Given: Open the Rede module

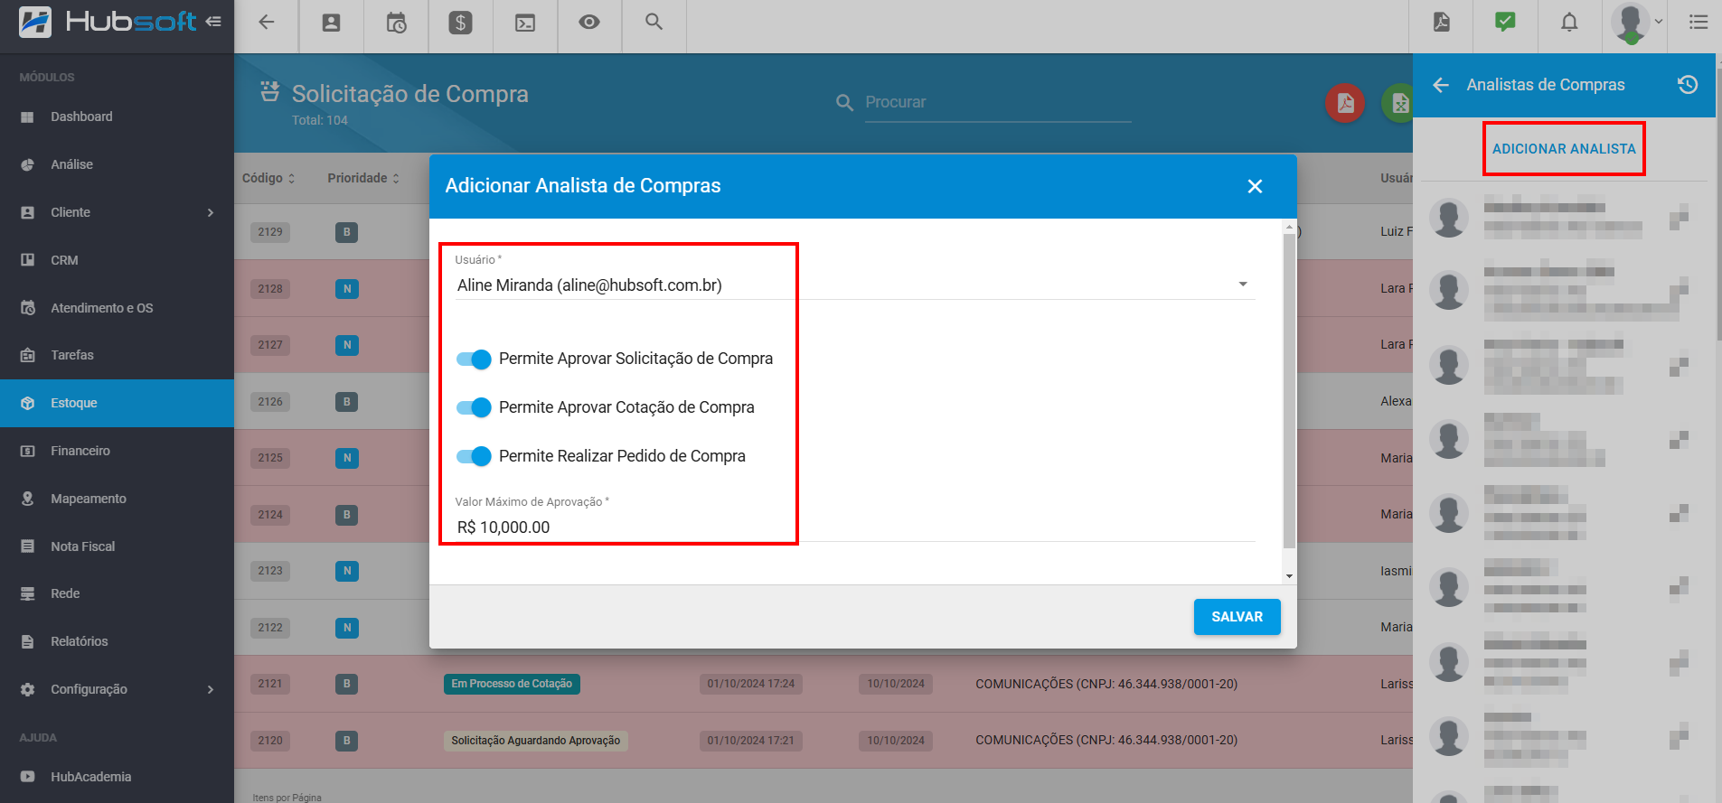Looking at the screenshot, I should pos(117,593).
